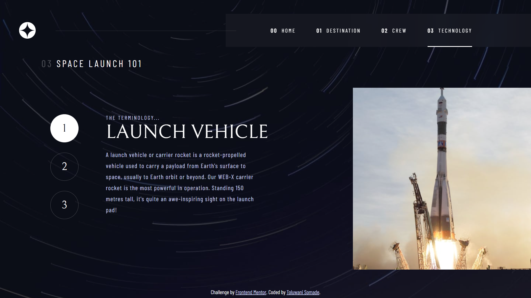Click The Terminology subtitle text
The image size is (531, 298).
132,118
